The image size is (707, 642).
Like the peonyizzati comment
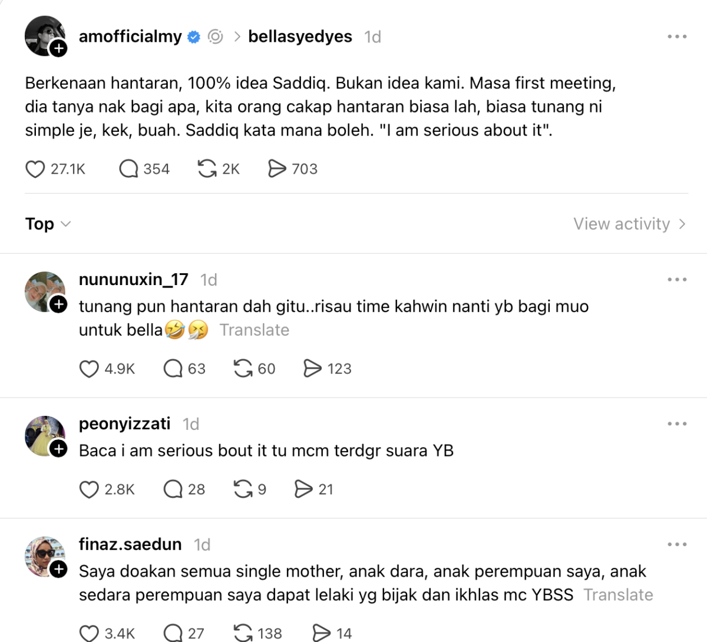point(89,489)
